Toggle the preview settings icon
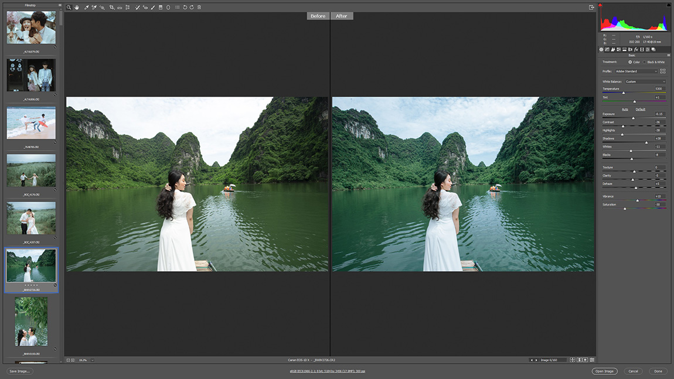The image size is (674, 379). click(592, 360)
